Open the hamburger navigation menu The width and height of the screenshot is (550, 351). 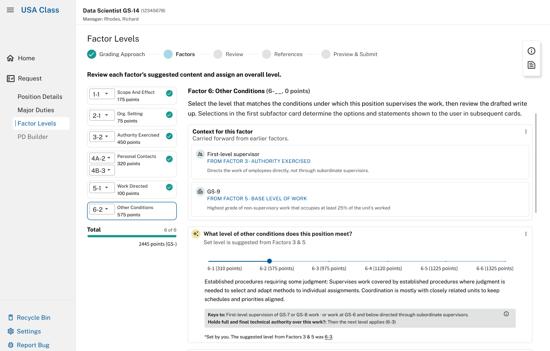point(10,10)
